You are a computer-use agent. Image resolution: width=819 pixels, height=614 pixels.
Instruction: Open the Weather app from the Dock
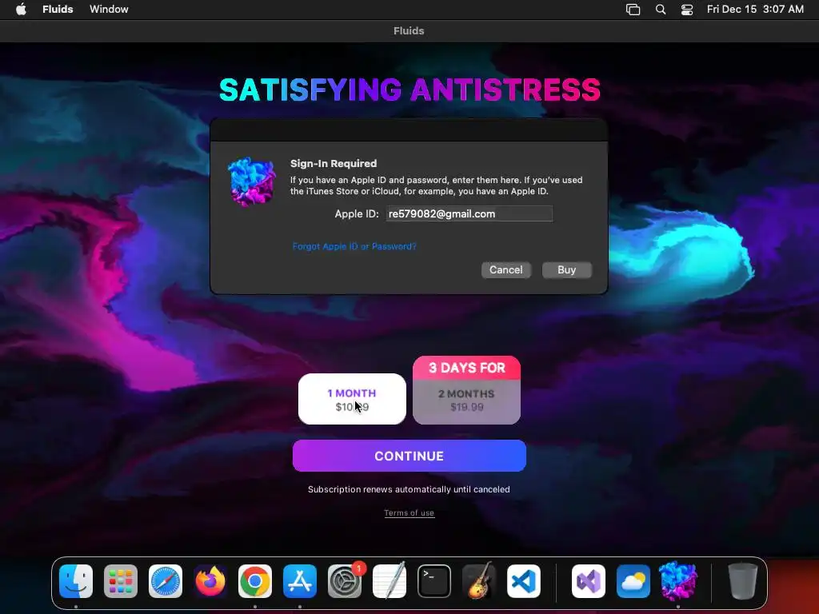(633, 581)
